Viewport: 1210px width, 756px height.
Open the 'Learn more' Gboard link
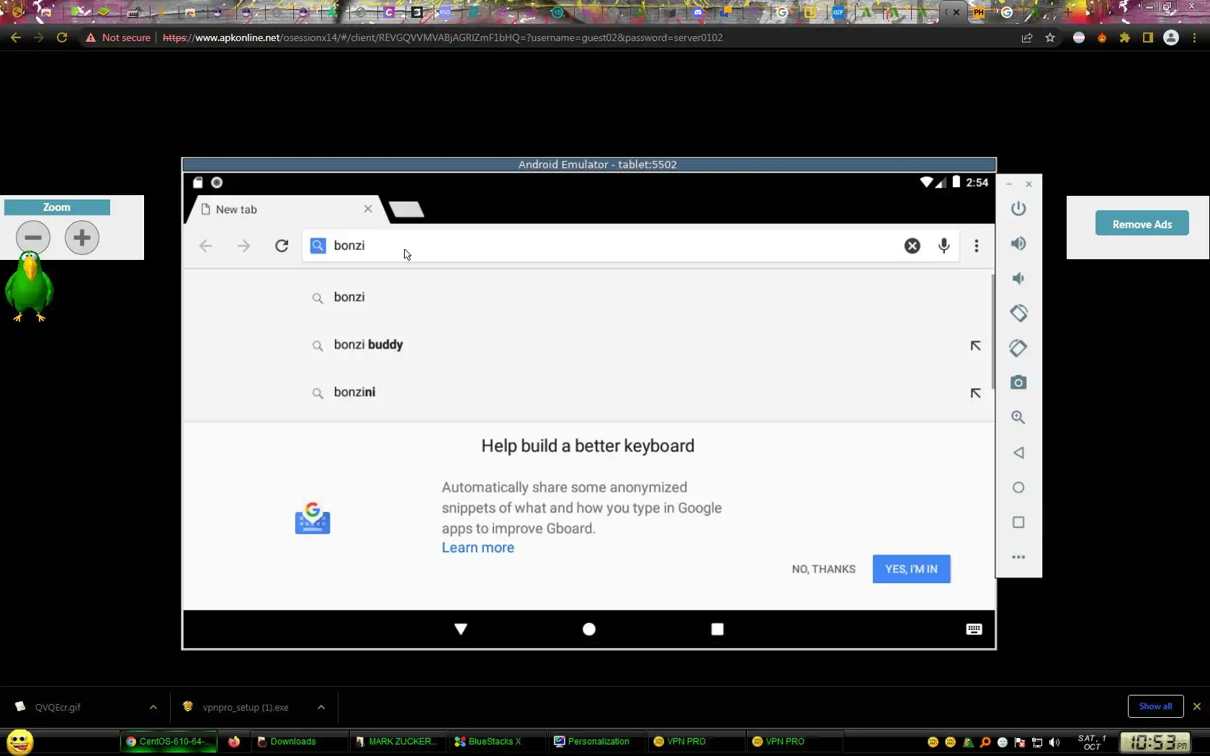point(478,548)
